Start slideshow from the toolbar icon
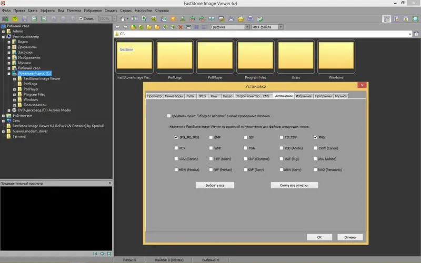Viewport: 421px width, 263px height. point(135,19)
